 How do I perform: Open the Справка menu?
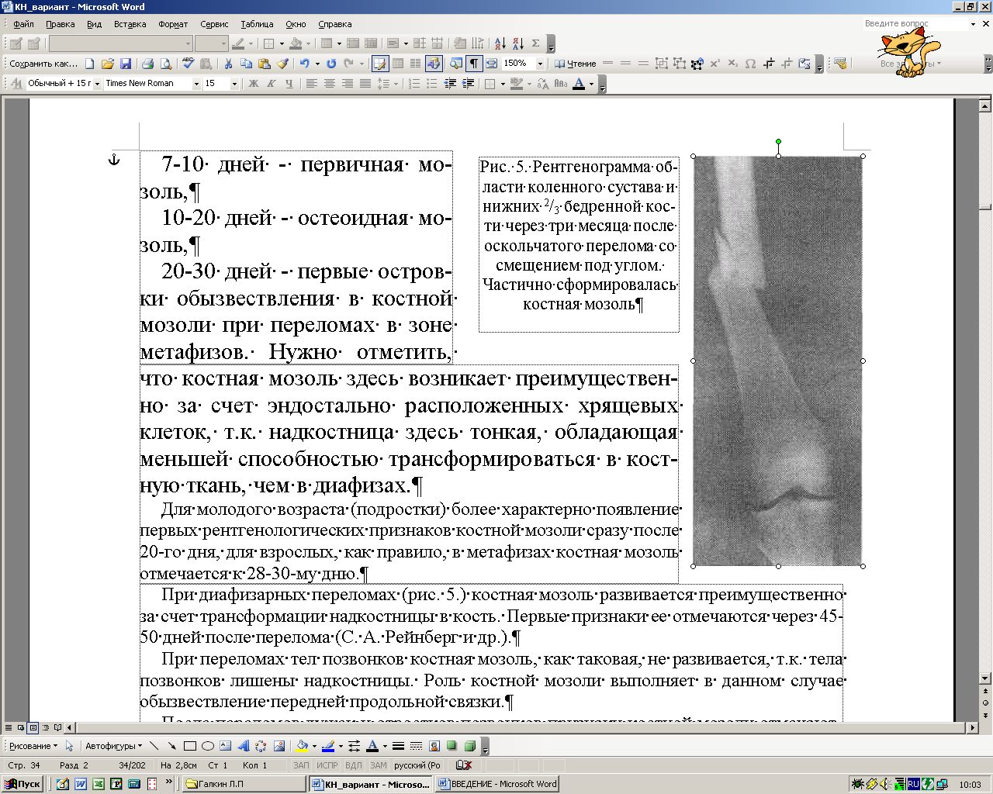334,24
